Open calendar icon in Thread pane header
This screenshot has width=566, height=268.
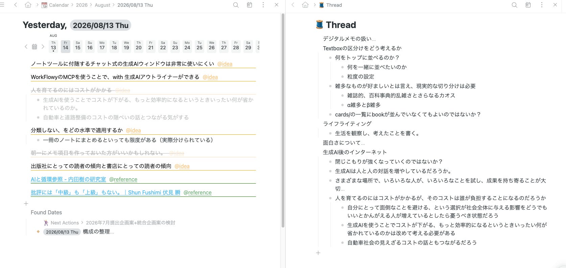point(528,5)
